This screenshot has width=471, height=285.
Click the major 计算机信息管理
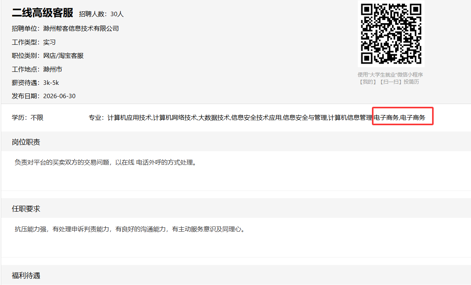[x=350, y=118]
